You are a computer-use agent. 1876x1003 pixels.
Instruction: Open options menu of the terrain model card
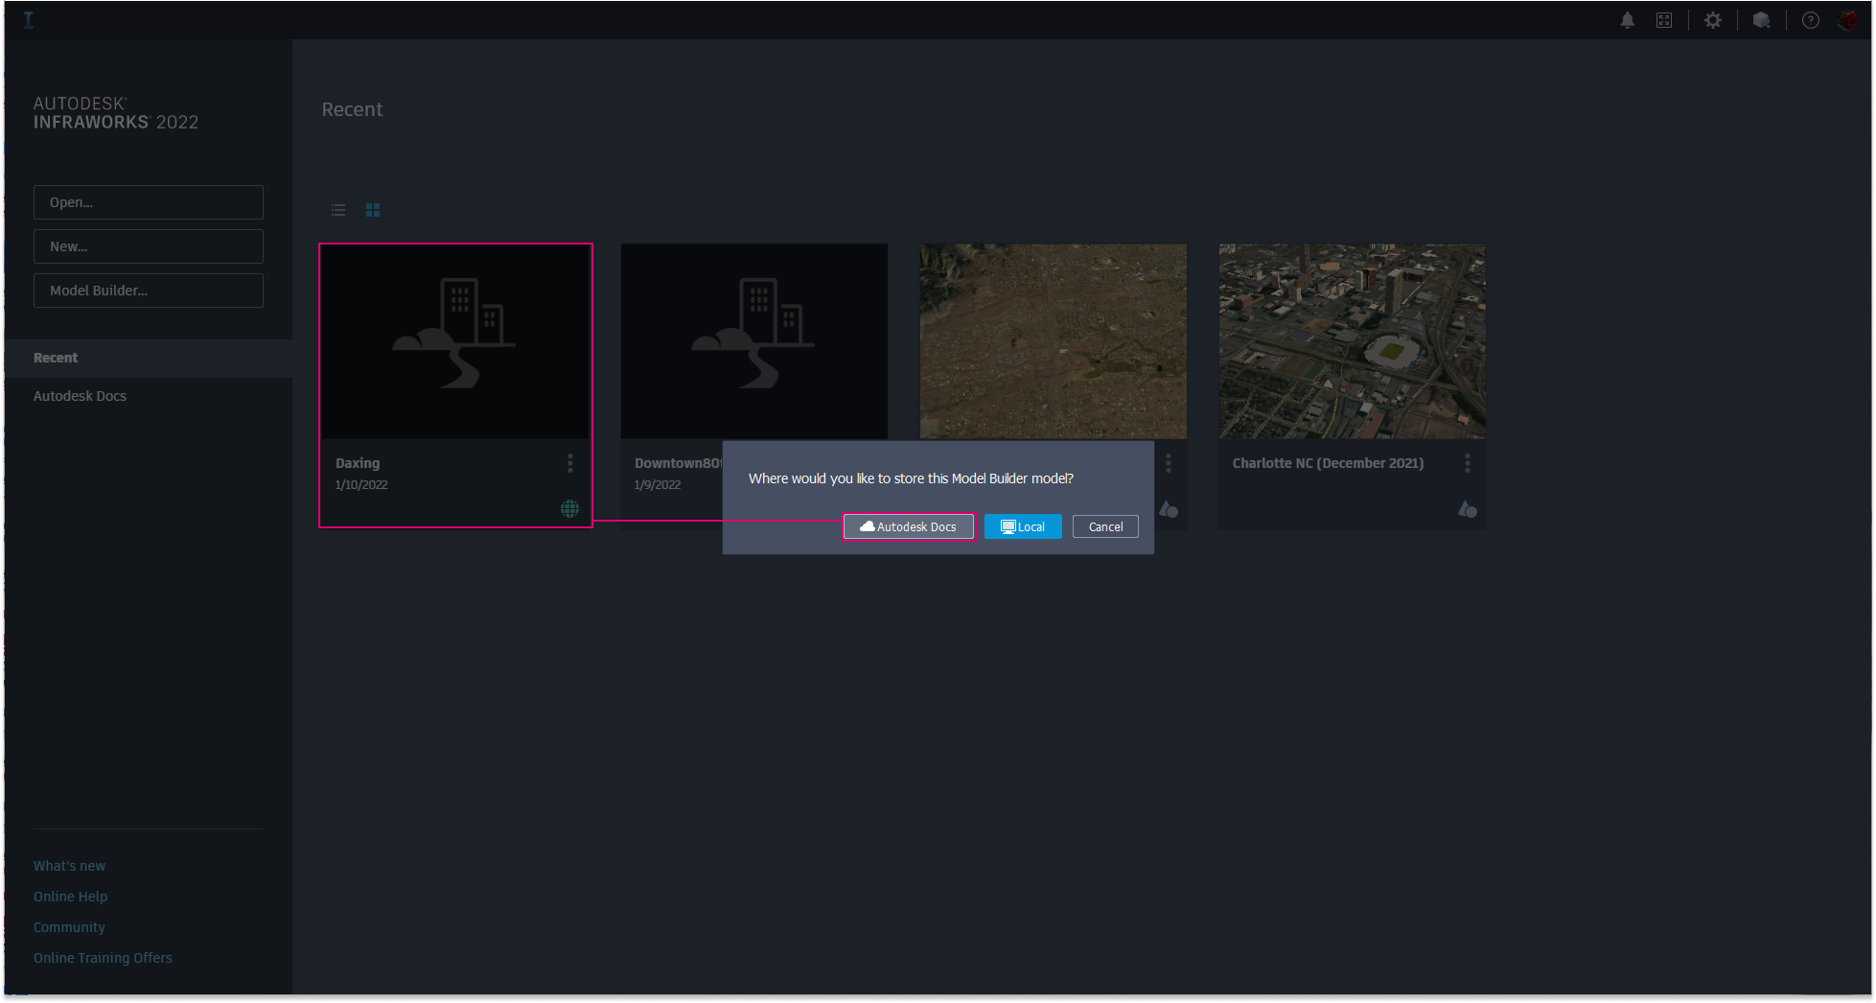click(x=1169, y=463)
